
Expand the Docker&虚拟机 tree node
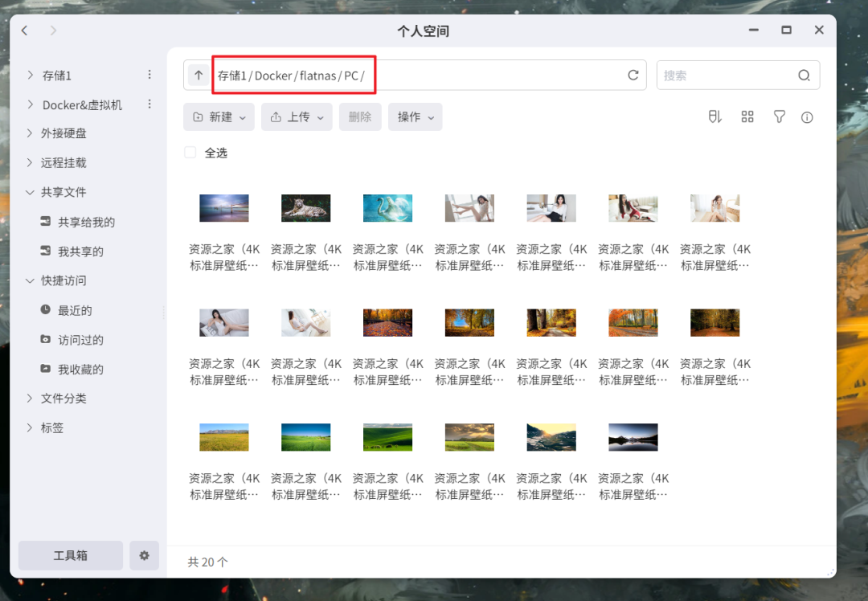(x=30, y=104)
